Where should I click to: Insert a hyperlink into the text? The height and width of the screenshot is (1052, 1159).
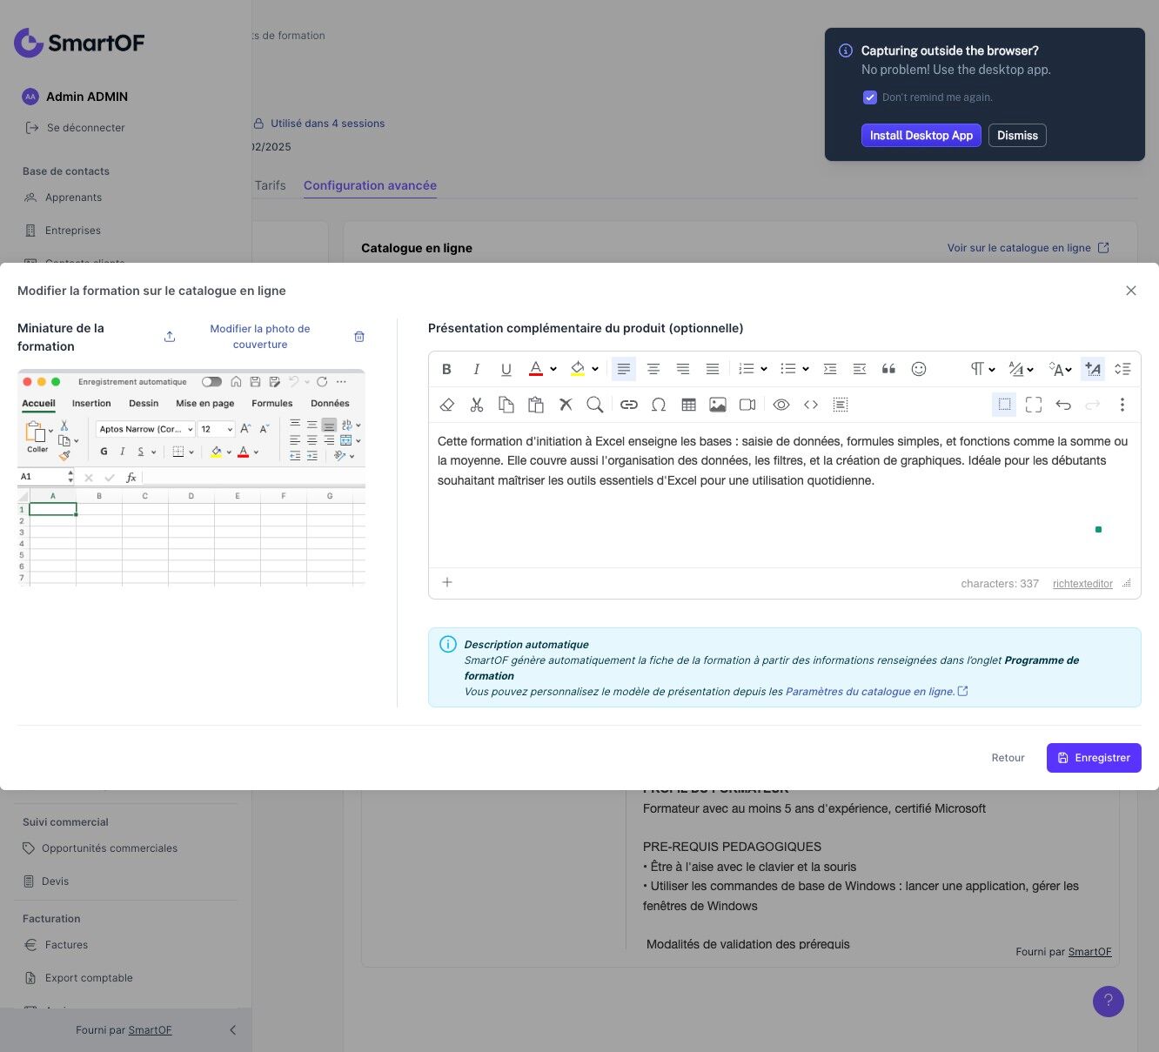click(629, 405)
